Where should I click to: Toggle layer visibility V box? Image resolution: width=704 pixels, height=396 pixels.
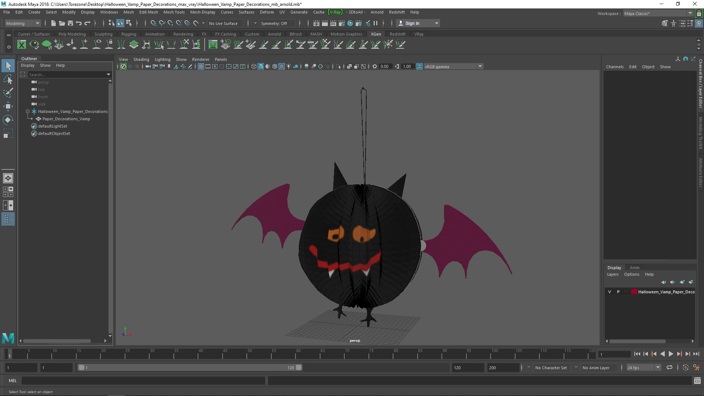click(x=610, y=292)
